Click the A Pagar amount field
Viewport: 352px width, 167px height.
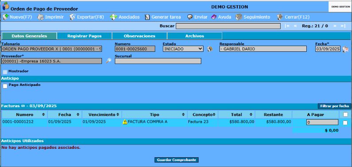coord(322,122)
